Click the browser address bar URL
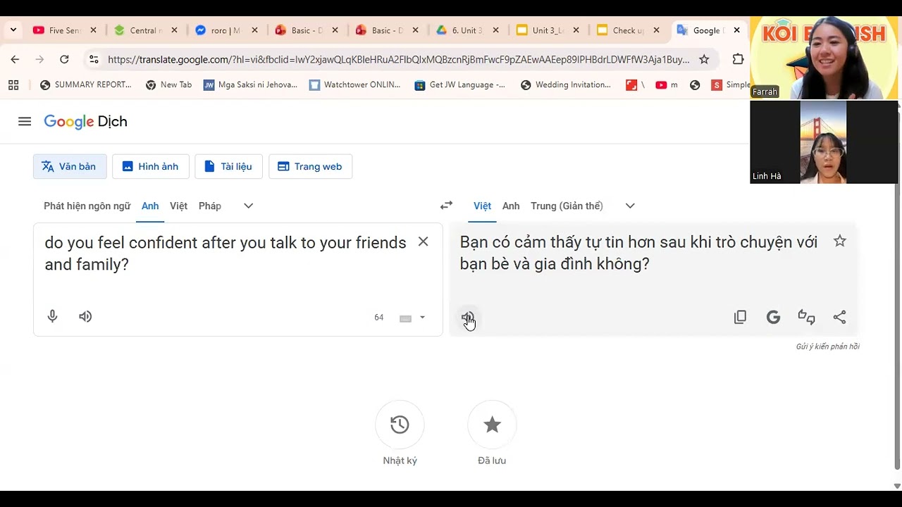902x507 pixels. (x=398, y=59)
